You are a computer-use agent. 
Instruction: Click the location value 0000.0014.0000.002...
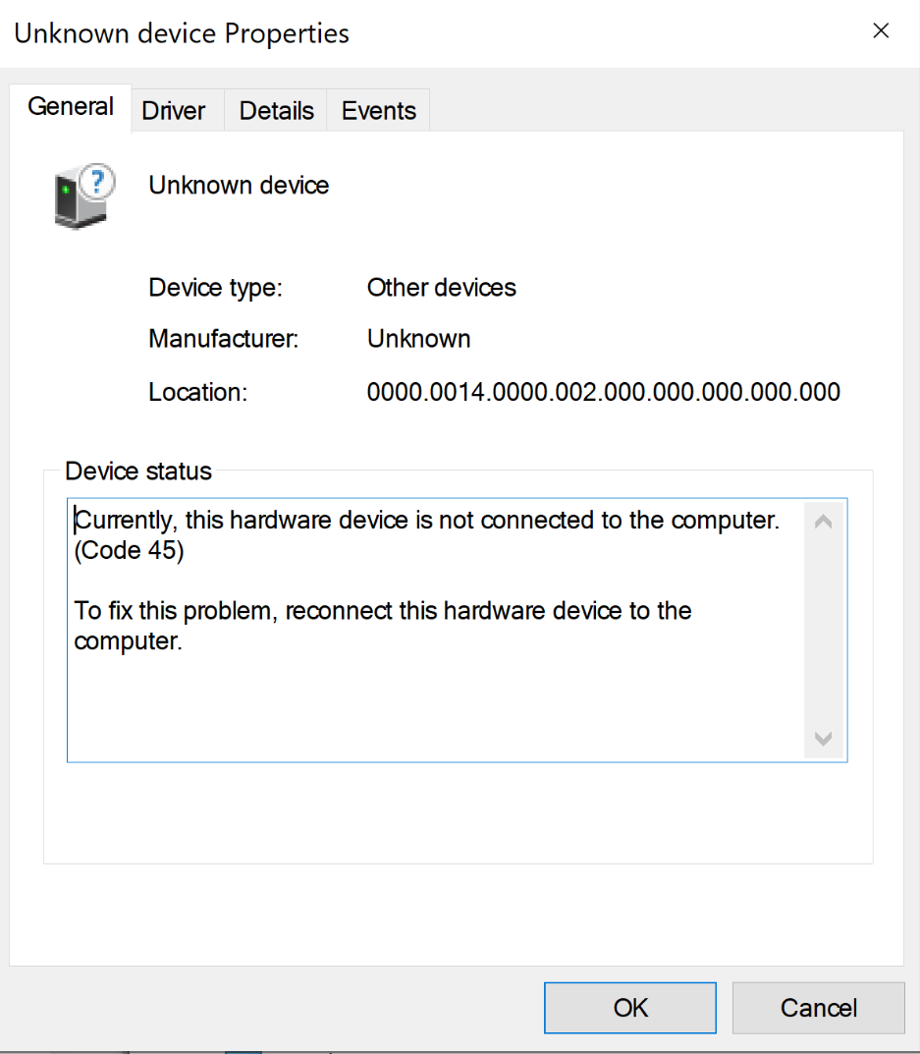[603, 392]
